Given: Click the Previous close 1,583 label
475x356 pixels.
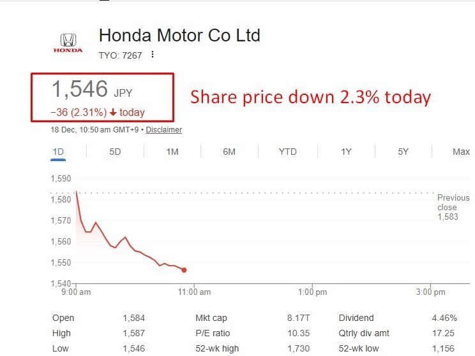Looking at the screenshot, I should pyautogui.click(x=453, y=207).
